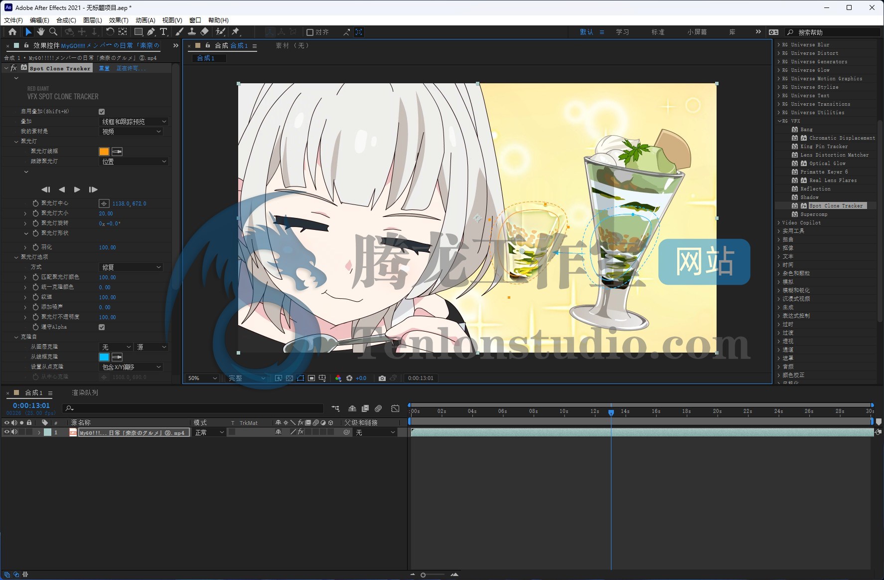Viewport: 884px width, 580px height.
Task: Mute audio of layer 1
Action: [14, 432]
